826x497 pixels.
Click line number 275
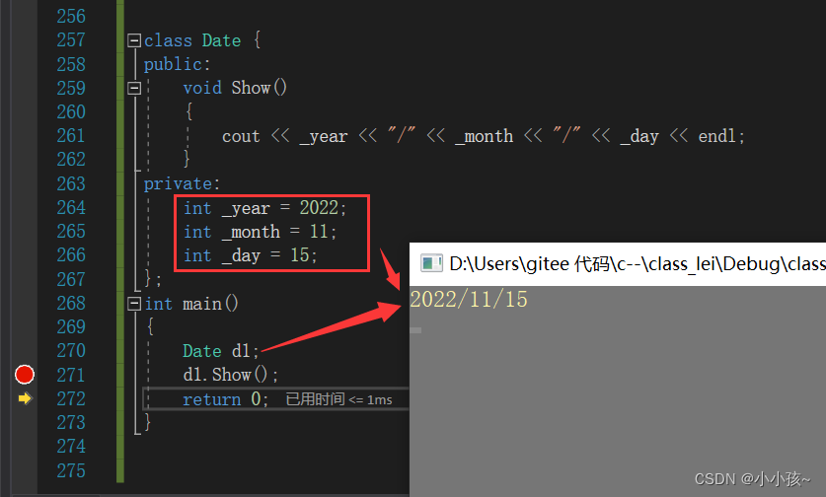(71, 470)
